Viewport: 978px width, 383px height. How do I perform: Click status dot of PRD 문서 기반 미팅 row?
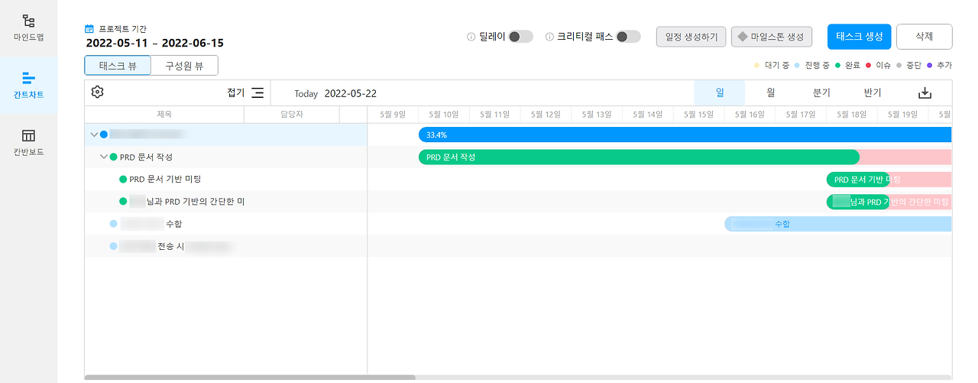tap(123, 180)
